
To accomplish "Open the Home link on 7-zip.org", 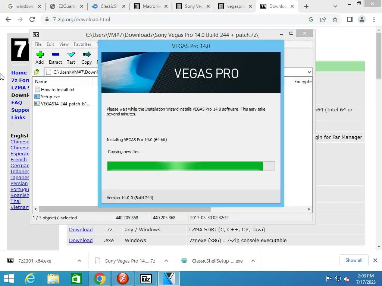I will click(x=19, y=73).
